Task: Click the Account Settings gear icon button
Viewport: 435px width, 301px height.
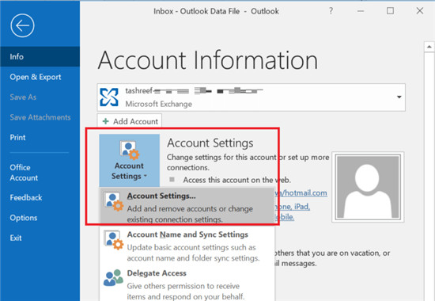Action: pyautogui.click(x=130, y=150)
